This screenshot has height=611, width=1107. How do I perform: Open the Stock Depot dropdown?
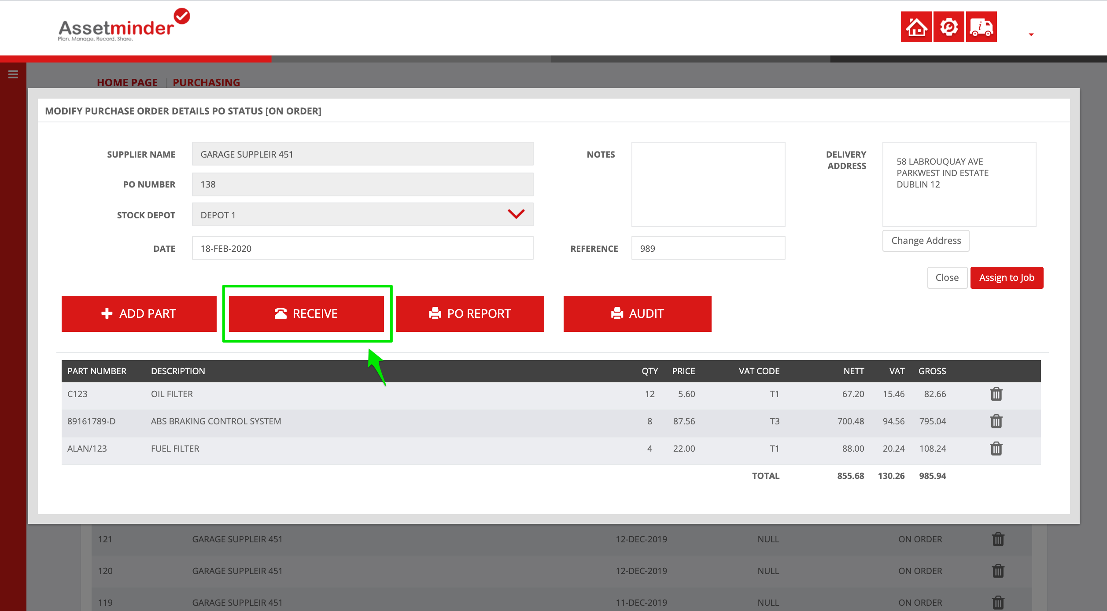coord(362,215)
